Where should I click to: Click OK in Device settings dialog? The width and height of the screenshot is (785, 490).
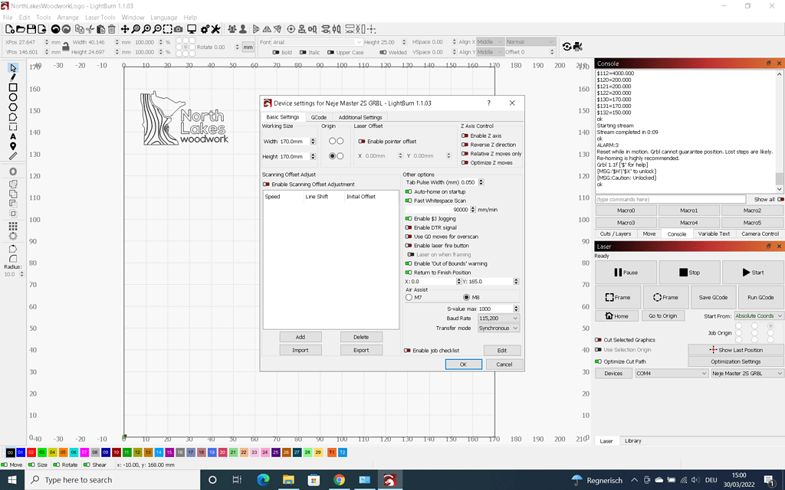tap(464, 364)
